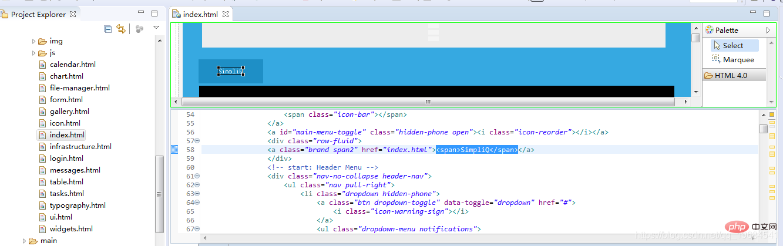Click the js folder icon

click(42, 53)
